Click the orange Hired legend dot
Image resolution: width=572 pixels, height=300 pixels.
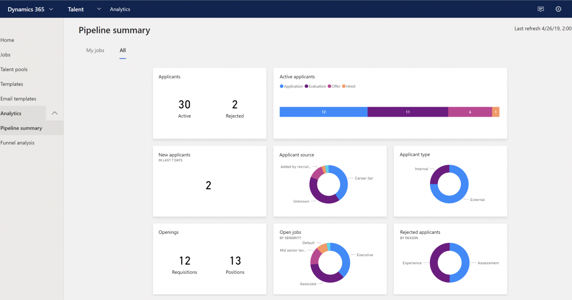click(344, 87)
